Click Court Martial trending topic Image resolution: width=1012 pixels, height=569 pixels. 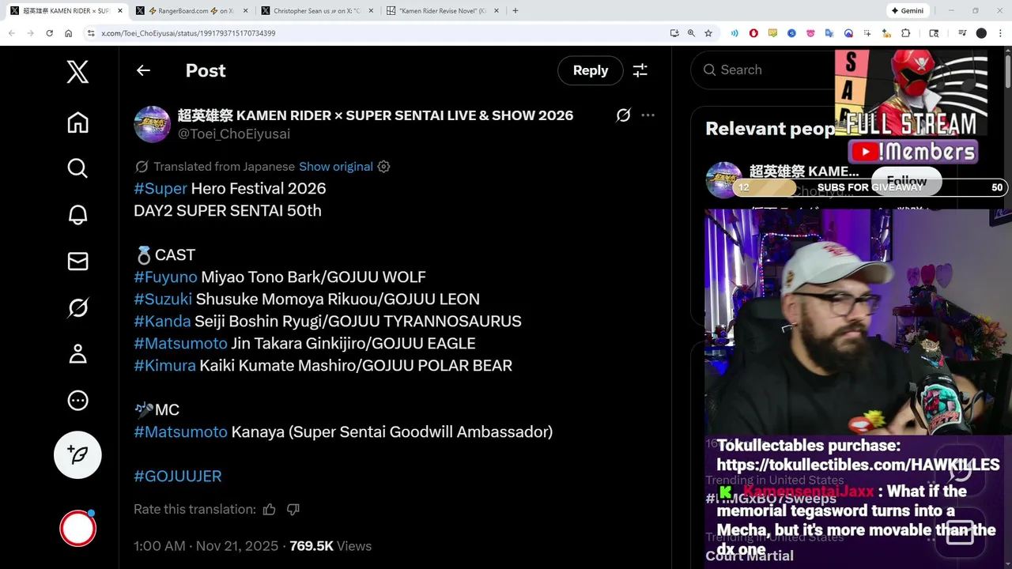(x=750, y=556)
